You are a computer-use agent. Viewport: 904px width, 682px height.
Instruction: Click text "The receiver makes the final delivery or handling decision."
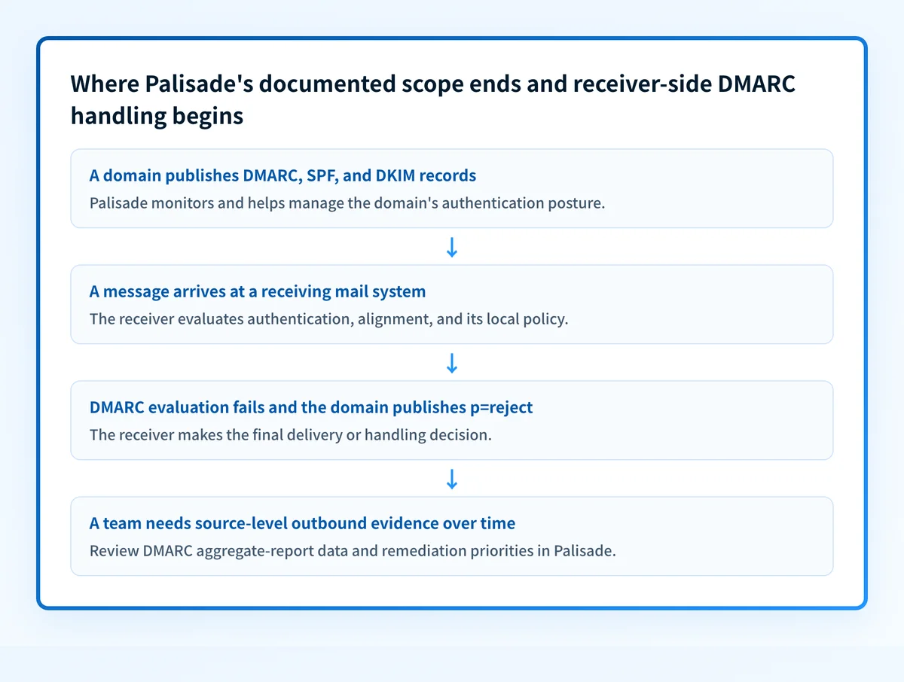tap(290, 435)
